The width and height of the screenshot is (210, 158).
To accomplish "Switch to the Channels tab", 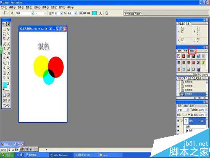I will (186, 106).
